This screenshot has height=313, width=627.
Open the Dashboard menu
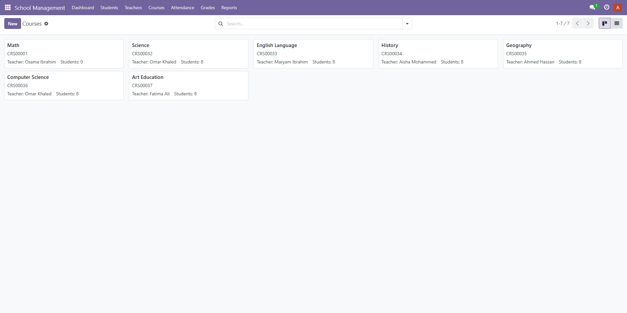click(x=83, y=8)
